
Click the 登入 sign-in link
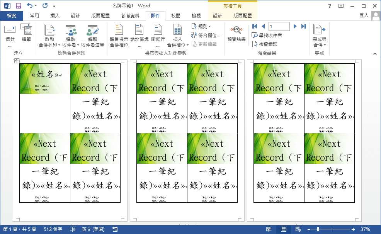364,16
